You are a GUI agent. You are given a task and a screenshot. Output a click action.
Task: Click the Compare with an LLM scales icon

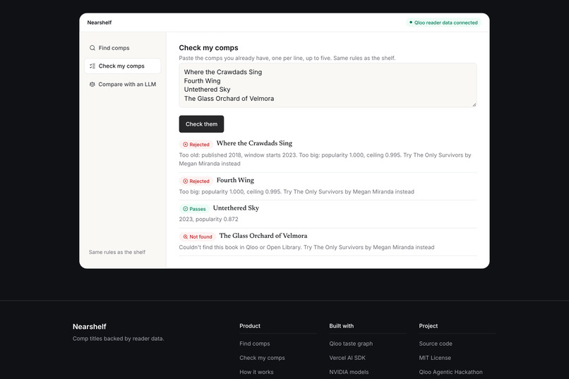click(x=92, y=84)
